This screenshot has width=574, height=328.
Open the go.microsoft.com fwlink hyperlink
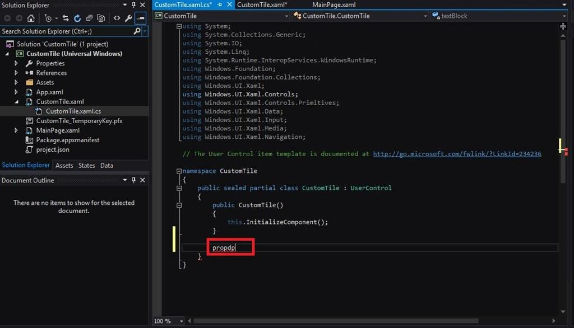457,154
